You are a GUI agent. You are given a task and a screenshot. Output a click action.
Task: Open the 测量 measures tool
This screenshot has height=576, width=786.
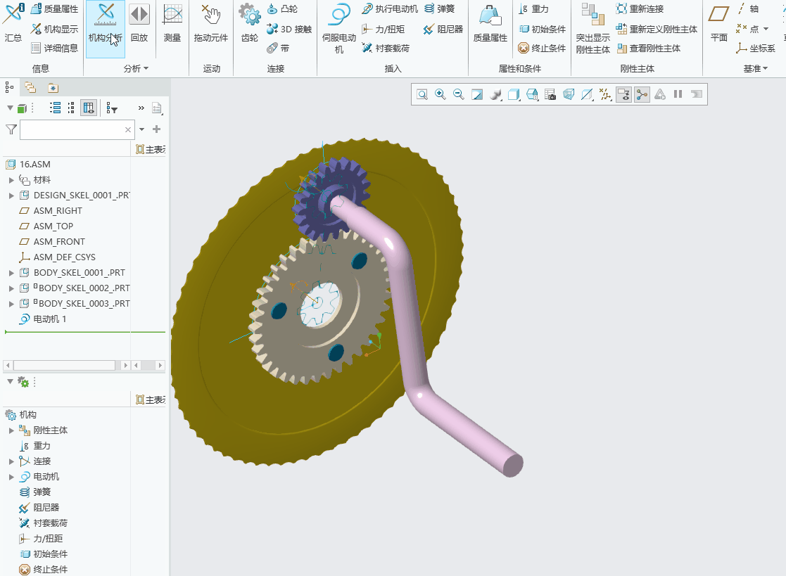click(x=172, y=23)
